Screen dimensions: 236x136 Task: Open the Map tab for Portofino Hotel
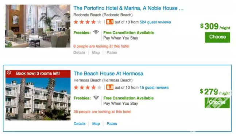(96, 52)
